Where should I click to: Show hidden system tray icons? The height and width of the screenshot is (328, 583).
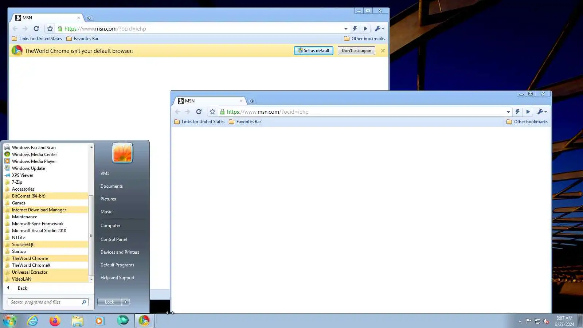click(x=520, y=321)
